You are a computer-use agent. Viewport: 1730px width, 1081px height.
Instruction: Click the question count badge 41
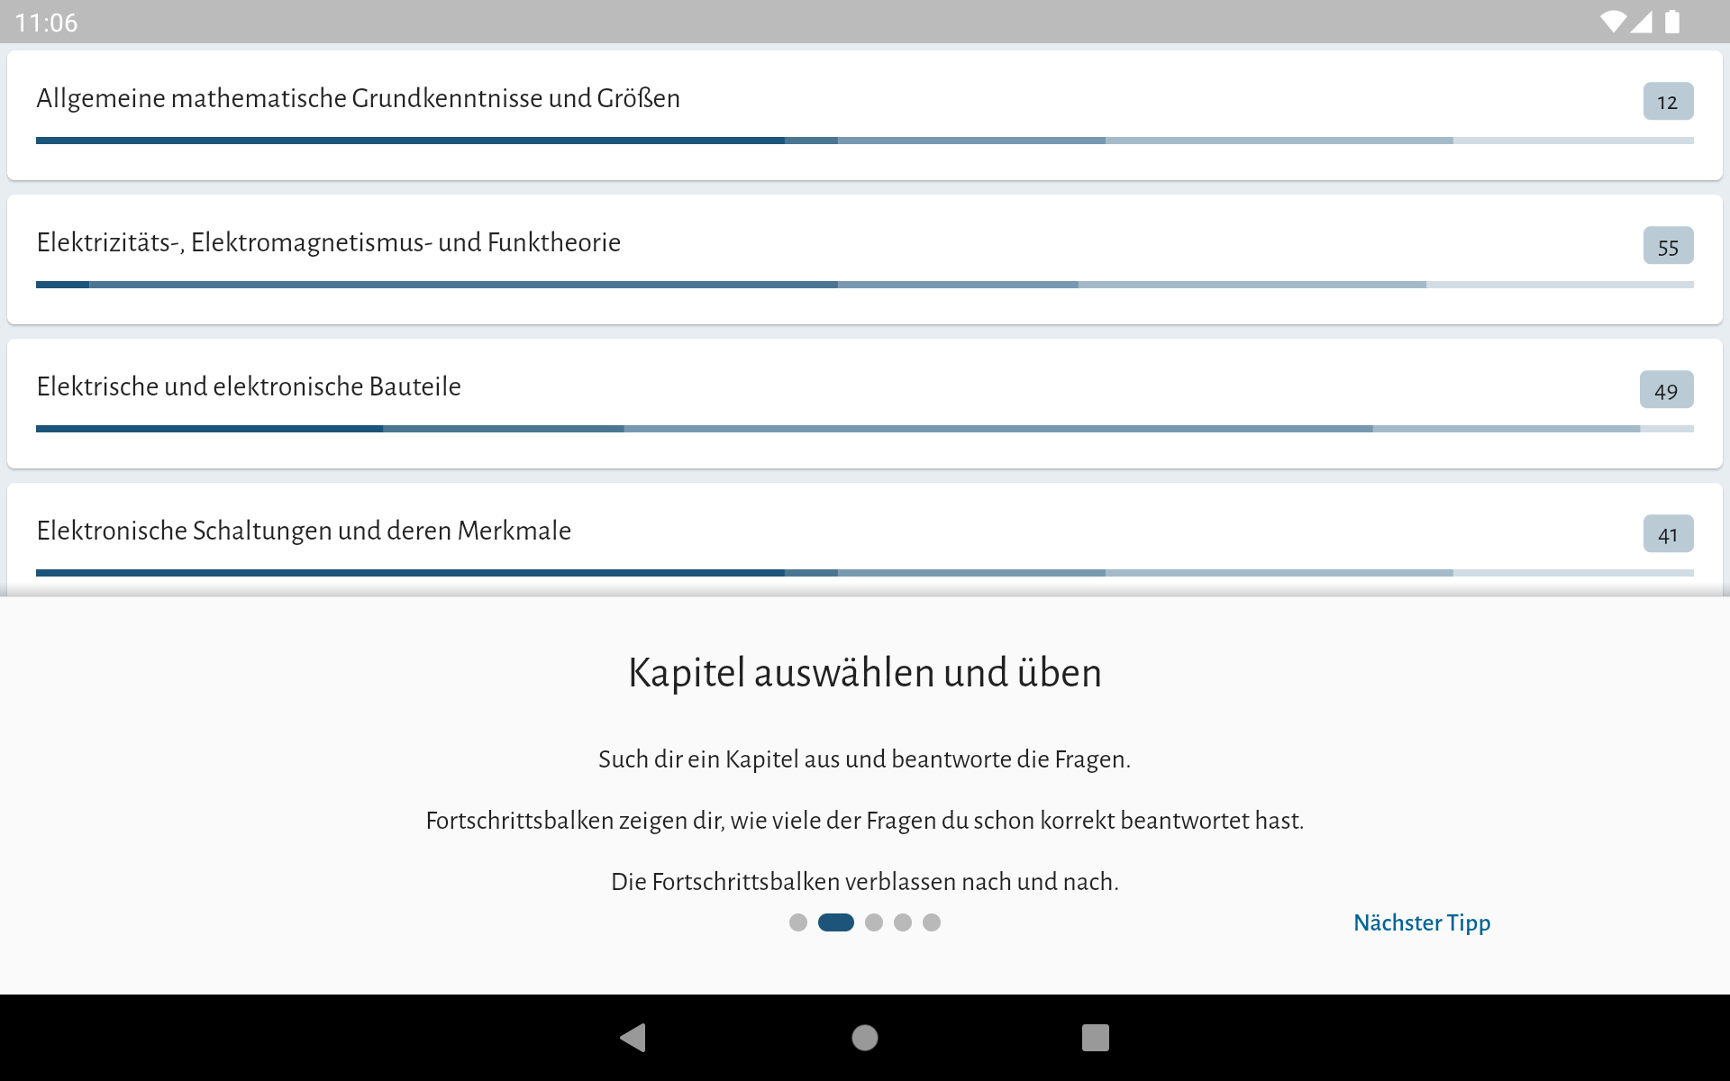[1667, 534]
